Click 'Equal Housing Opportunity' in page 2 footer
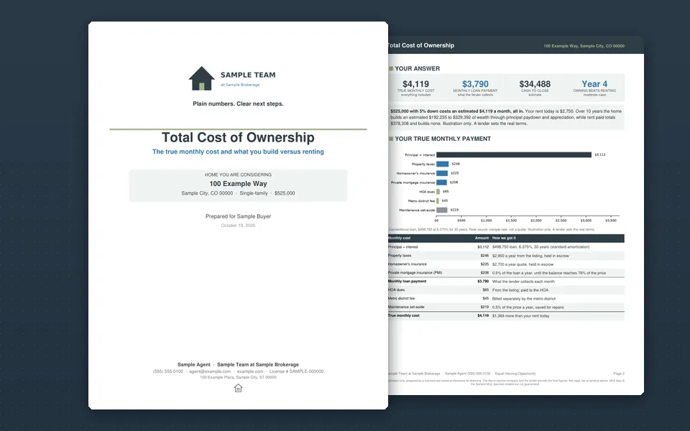Screen dimensions: 690x431 tap(515, 374)
